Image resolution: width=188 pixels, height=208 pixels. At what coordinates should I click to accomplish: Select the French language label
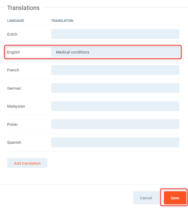click(x=13, y=70)
